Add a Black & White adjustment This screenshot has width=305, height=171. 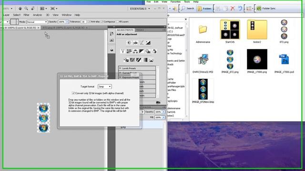142,51
